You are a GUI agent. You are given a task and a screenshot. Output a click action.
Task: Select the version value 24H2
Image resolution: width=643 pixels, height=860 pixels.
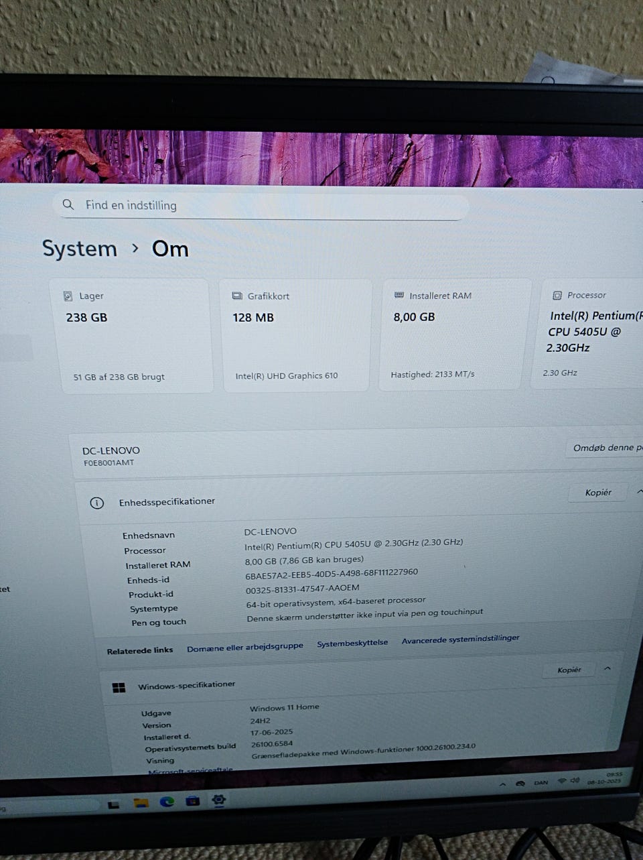point(260,721)
